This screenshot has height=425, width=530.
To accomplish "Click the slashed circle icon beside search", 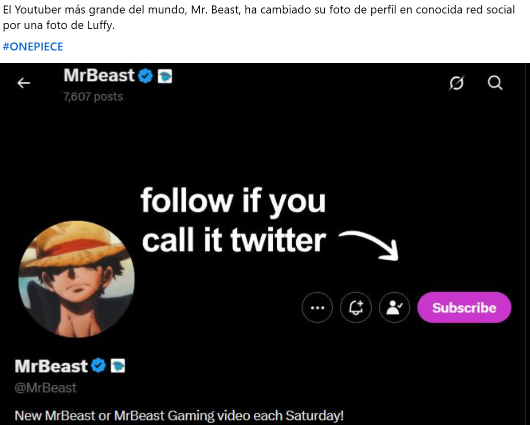I will 456,83.
